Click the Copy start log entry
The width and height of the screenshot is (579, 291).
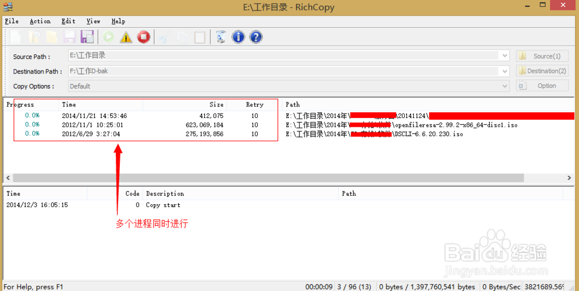click(163, 205)
